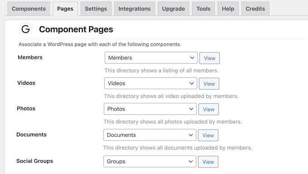Open the Help tab
Viewport: 308px width, 174px height.
(x=228, y=9)
